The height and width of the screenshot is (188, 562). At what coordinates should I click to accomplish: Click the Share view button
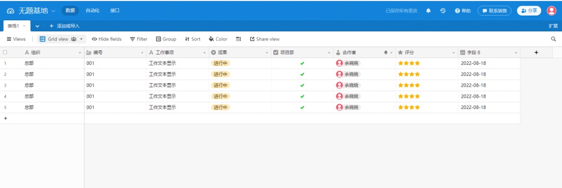coord(264,39)
